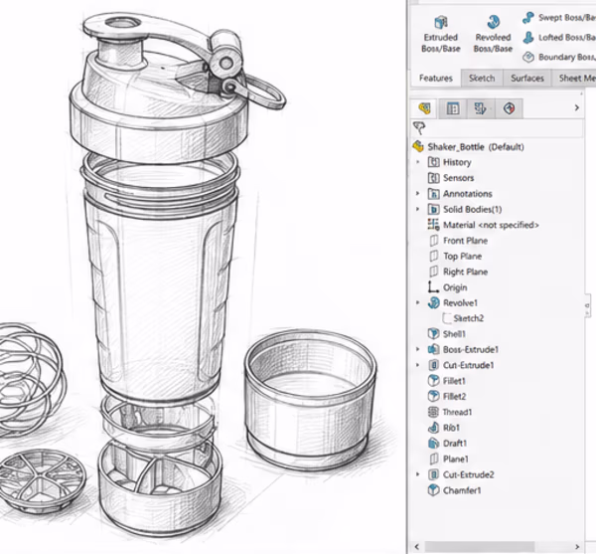Open the FeatureManager design tree tab icon
This screenshot has width=596, height=554.
(x=424, y=108)
